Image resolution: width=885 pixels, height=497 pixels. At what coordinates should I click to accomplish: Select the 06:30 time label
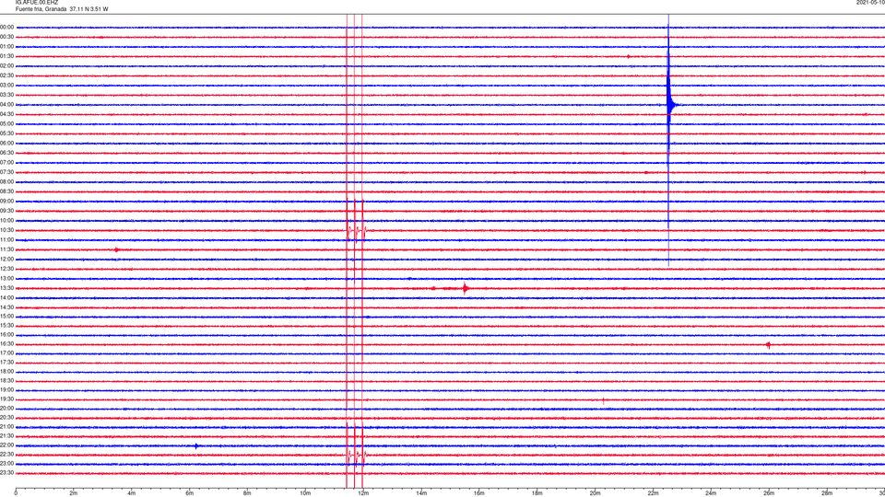coord(7,153)
